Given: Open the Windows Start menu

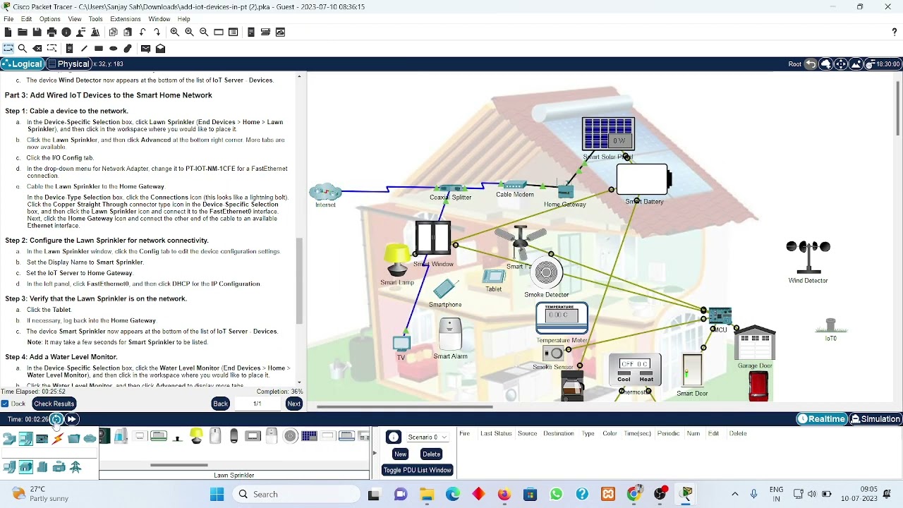Looking at the screenshot, I should tap(216, 495).
